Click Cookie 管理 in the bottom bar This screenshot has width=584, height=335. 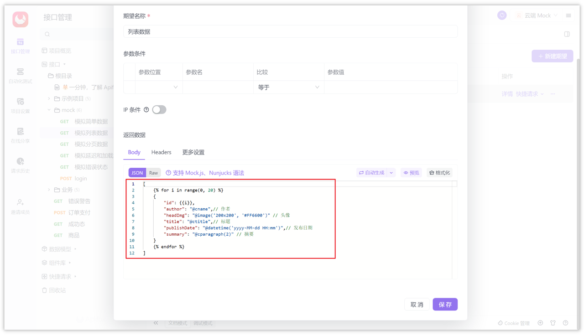point(513,323)
